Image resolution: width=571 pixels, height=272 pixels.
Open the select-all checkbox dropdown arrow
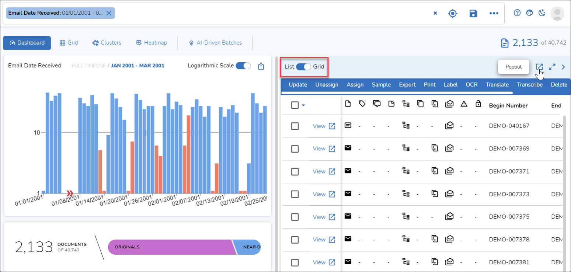[303, 105]
